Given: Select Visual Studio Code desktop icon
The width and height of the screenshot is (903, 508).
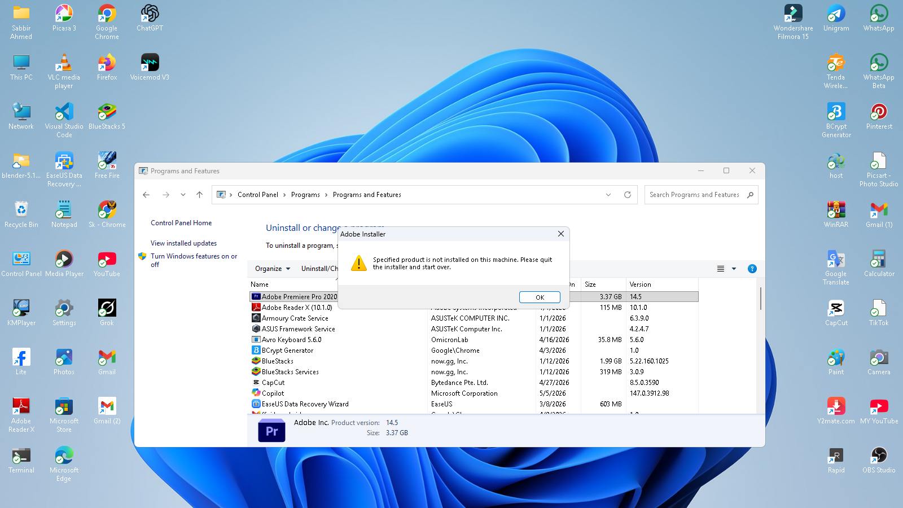Looking at the screenshot, I should tap(64, 120).
